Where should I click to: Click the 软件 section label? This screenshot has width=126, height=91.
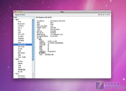[17, 74]
